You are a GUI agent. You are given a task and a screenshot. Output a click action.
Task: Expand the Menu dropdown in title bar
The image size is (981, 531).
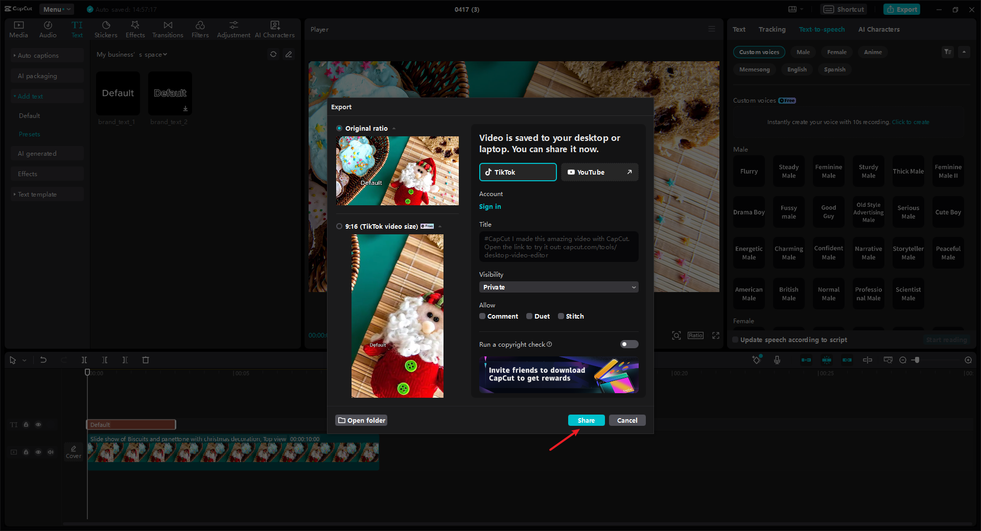click(56, 9)
